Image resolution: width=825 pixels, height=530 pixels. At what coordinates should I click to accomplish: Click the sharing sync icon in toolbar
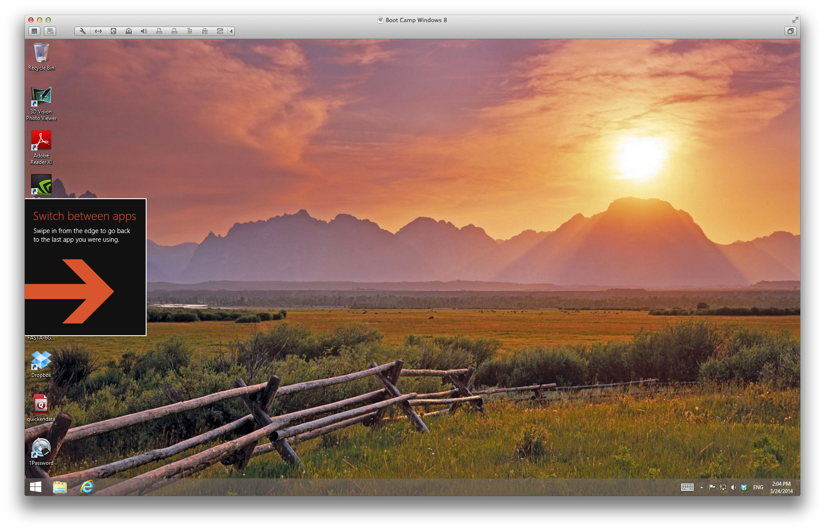click(220, 31)
